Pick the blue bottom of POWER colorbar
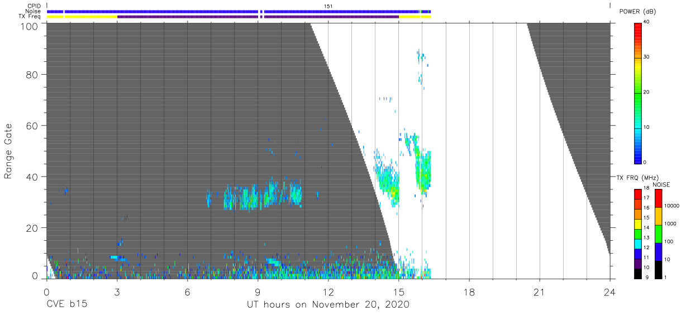The height and width of the screenshot is (316, 686). (638, 159)
